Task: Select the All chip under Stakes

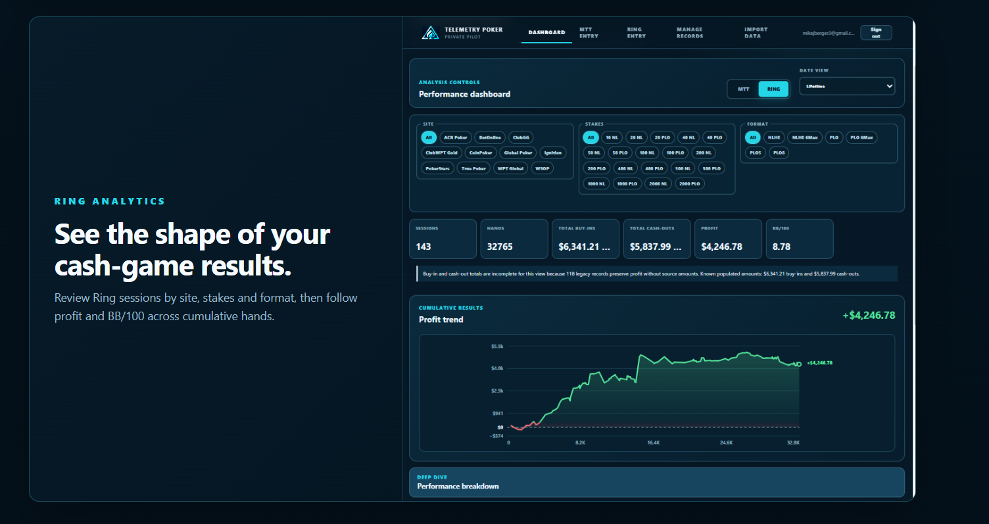Action: (x=591, y=137)
